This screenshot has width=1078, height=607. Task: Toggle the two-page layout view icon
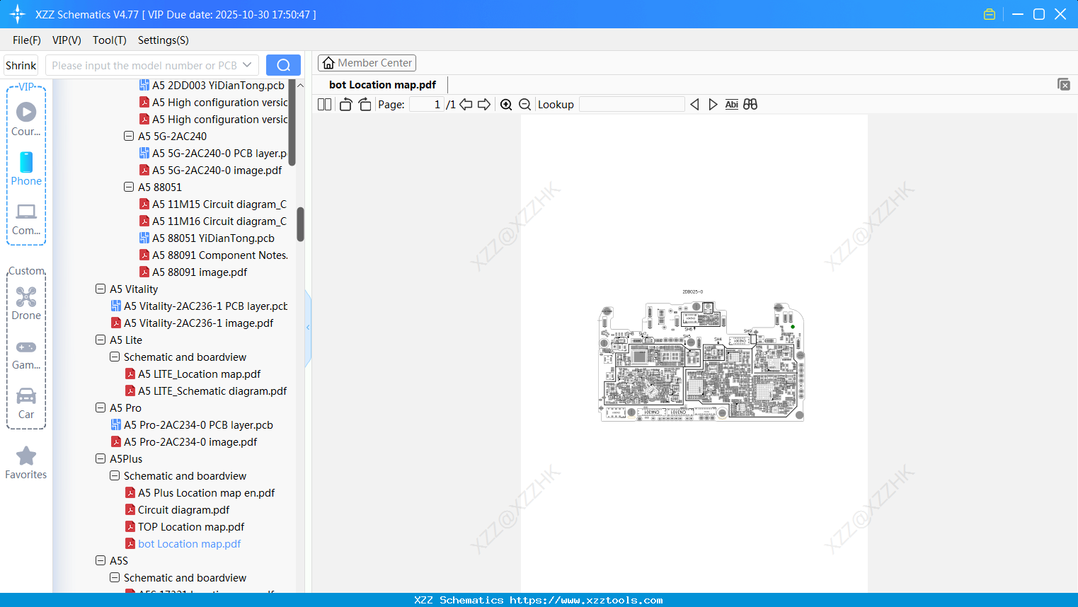point(324,104)
